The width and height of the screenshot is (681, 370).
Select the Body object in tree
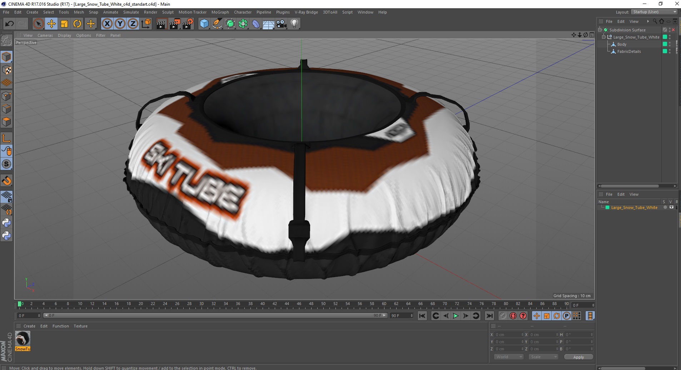tap(622, 44)
